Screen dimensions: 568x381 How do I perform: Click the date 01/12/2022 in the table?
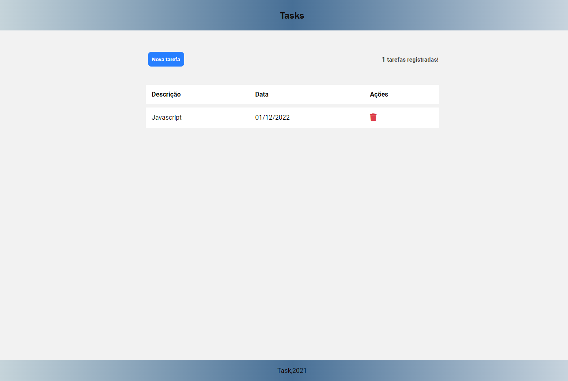tap(272, 117)
